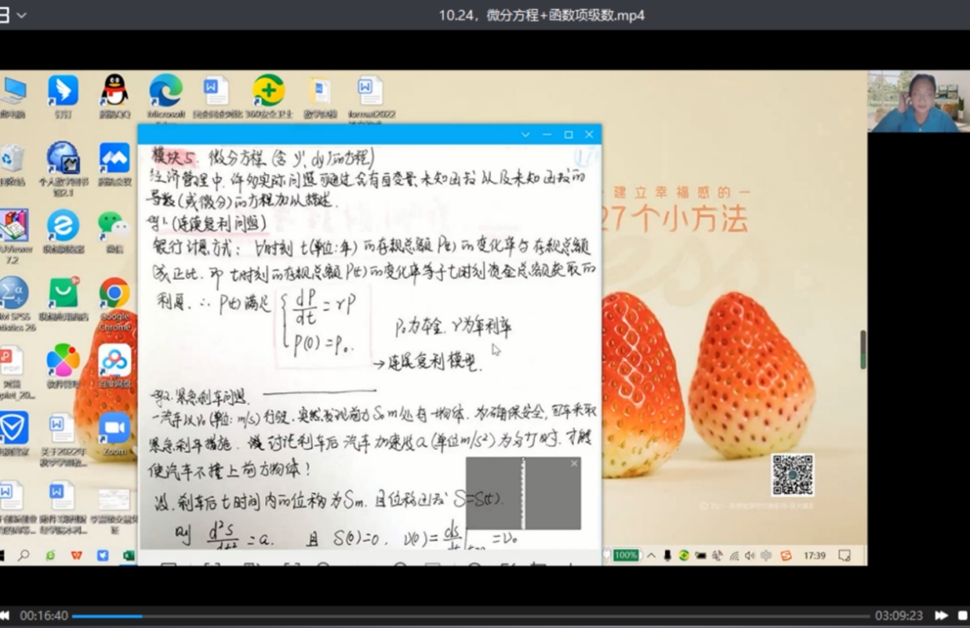Open the 360 Security Guard icon
This screenshot has width=970, height=628.
(268, 91)
